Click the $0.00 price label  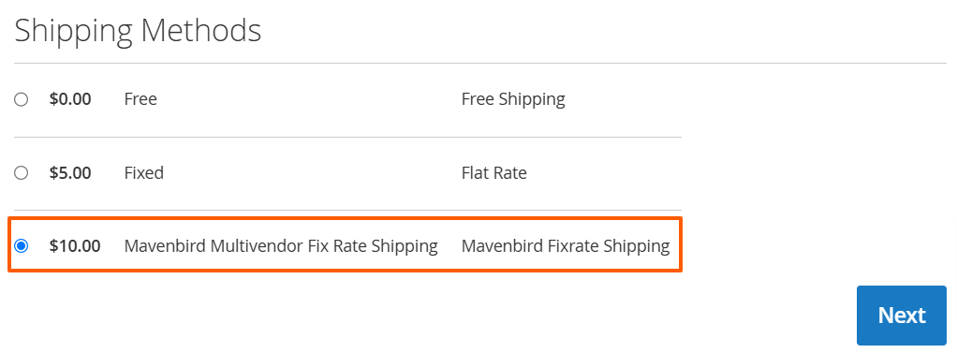click(x=70, y=99)
